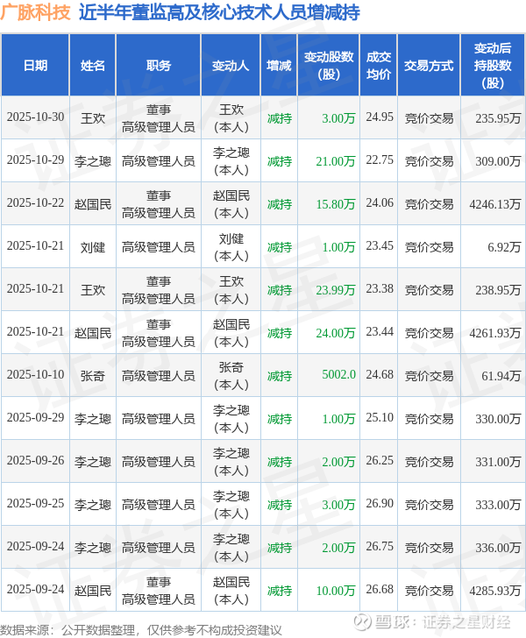Image resolution: width=526 pixels, height=638 pixels.
Task: Click the holdings value 330.00万
Action: pos(498,419)
